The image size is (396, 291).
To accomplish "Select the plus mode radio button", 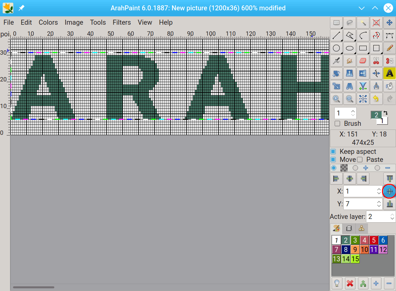I will tap(355, 168).
